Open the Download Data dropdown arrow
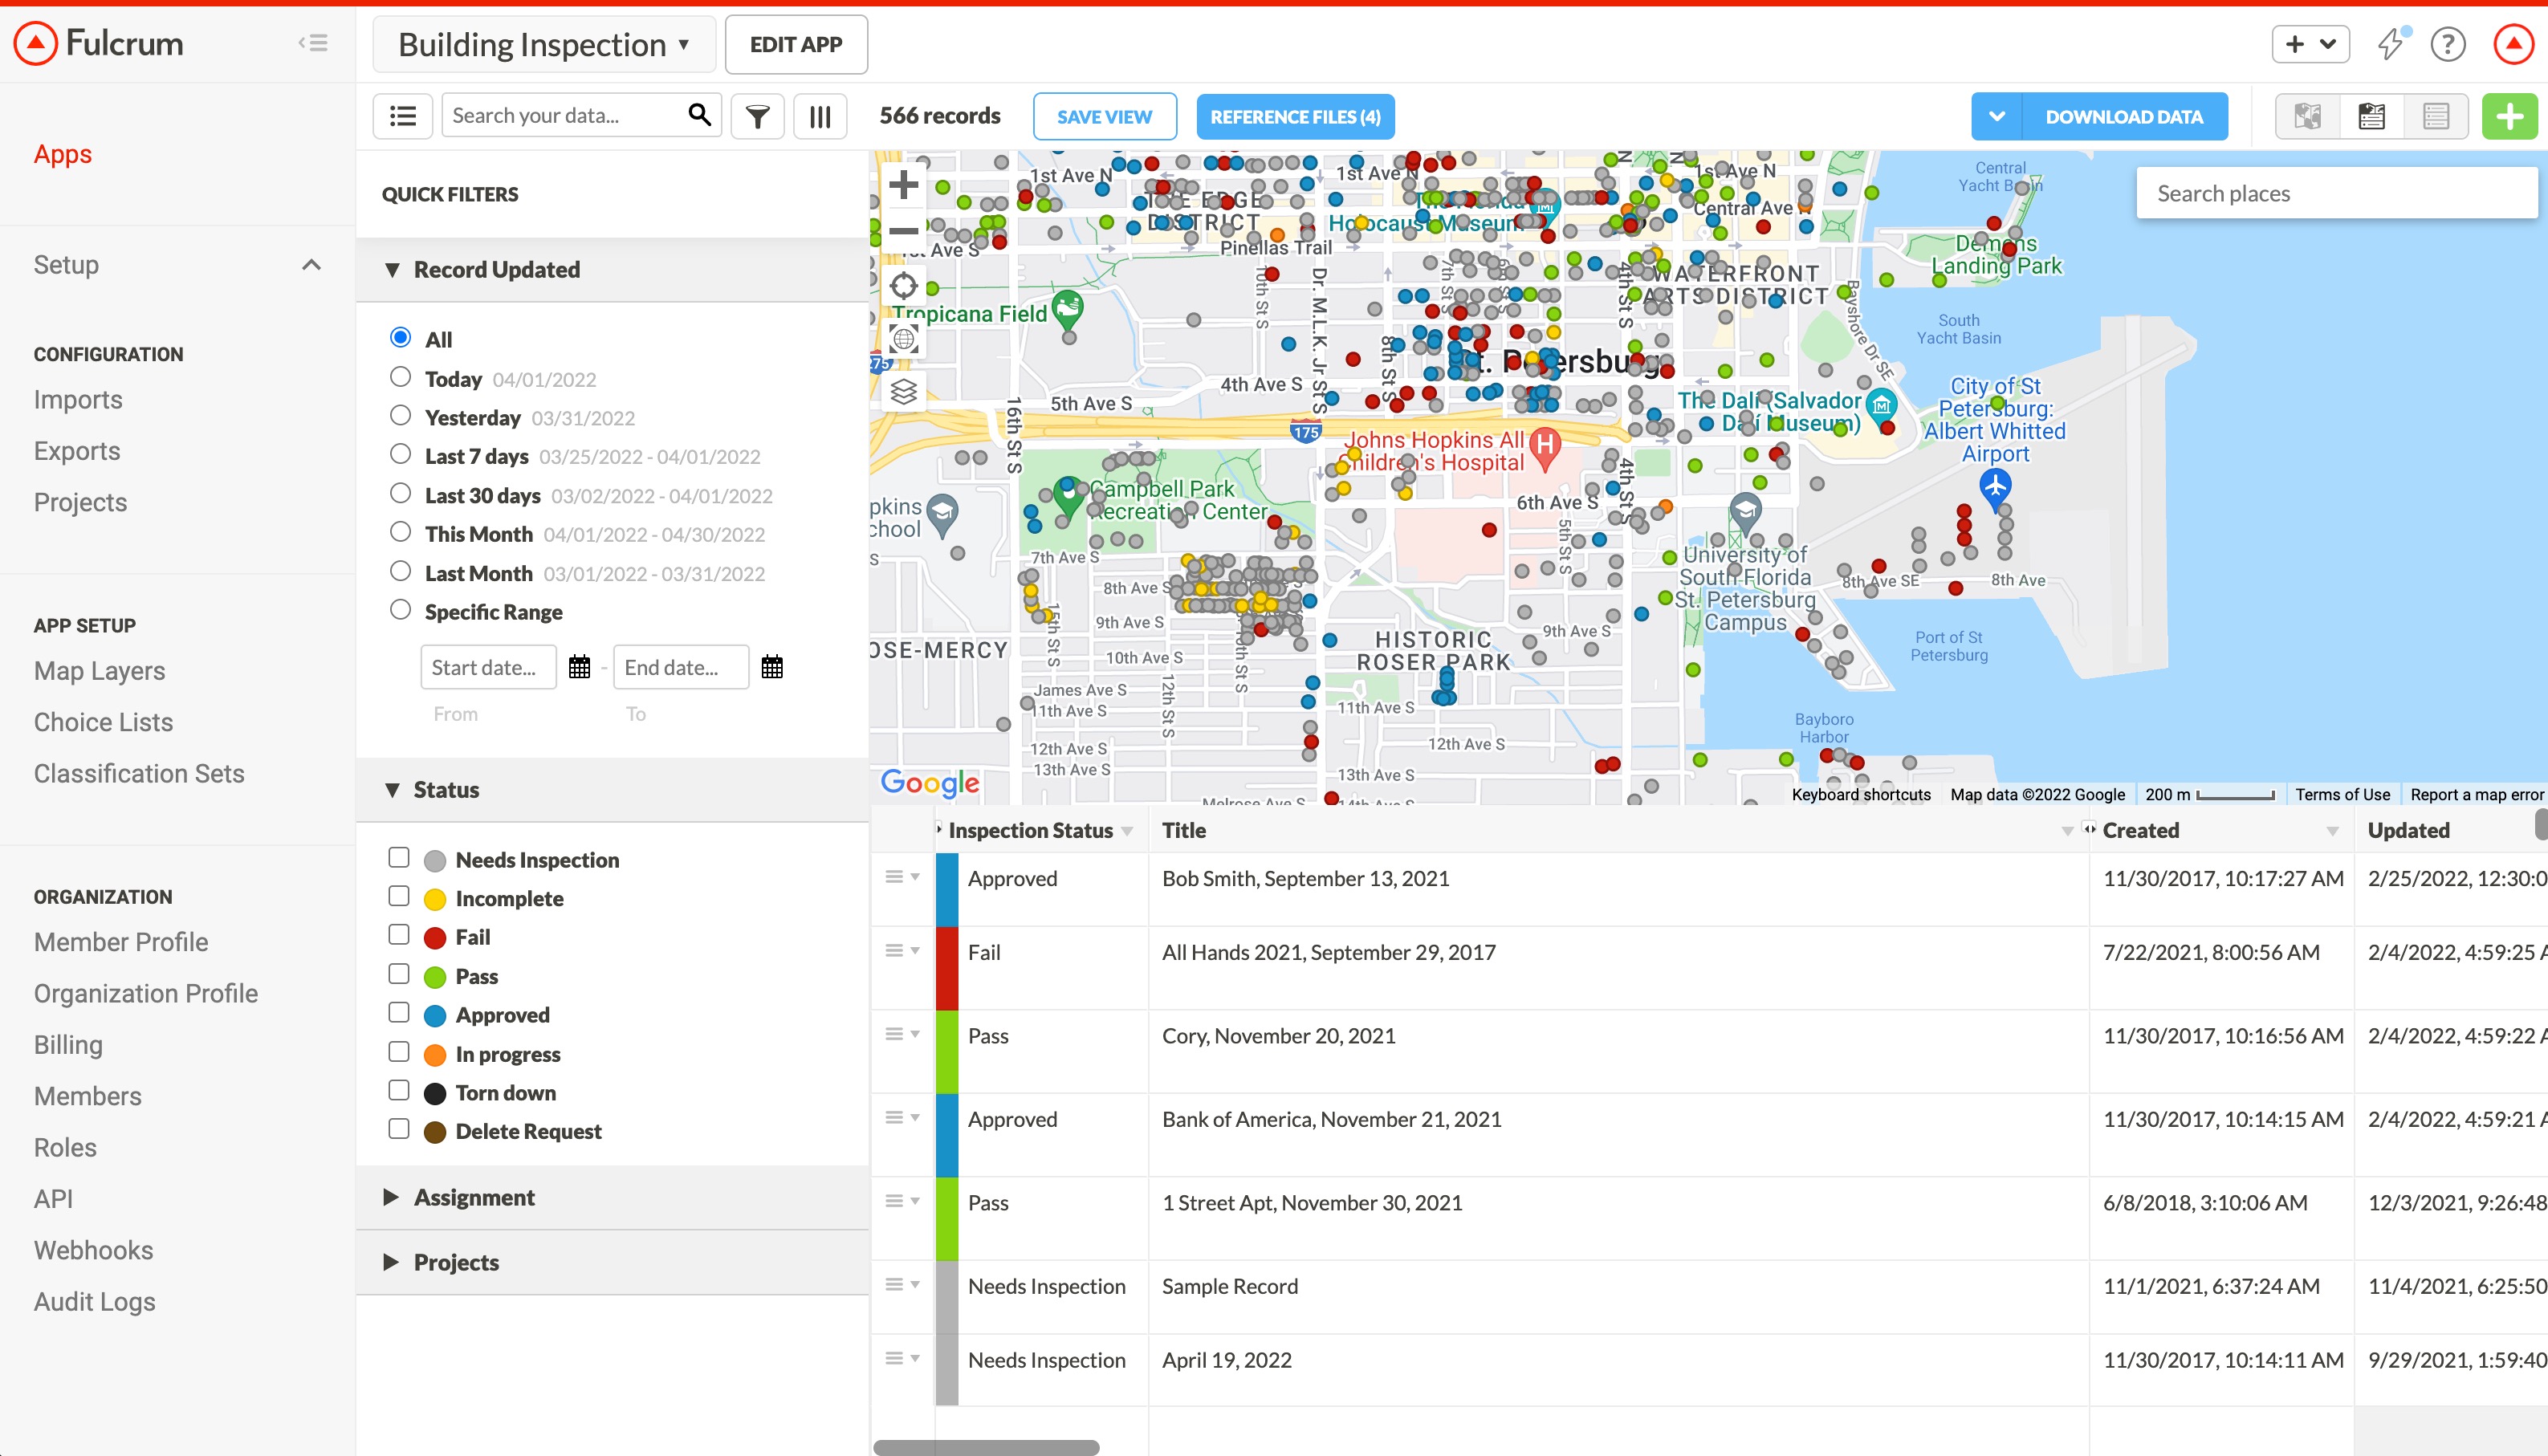Image resolution: width=2548 pixels, height=1456 pixels. (1996, 117)
